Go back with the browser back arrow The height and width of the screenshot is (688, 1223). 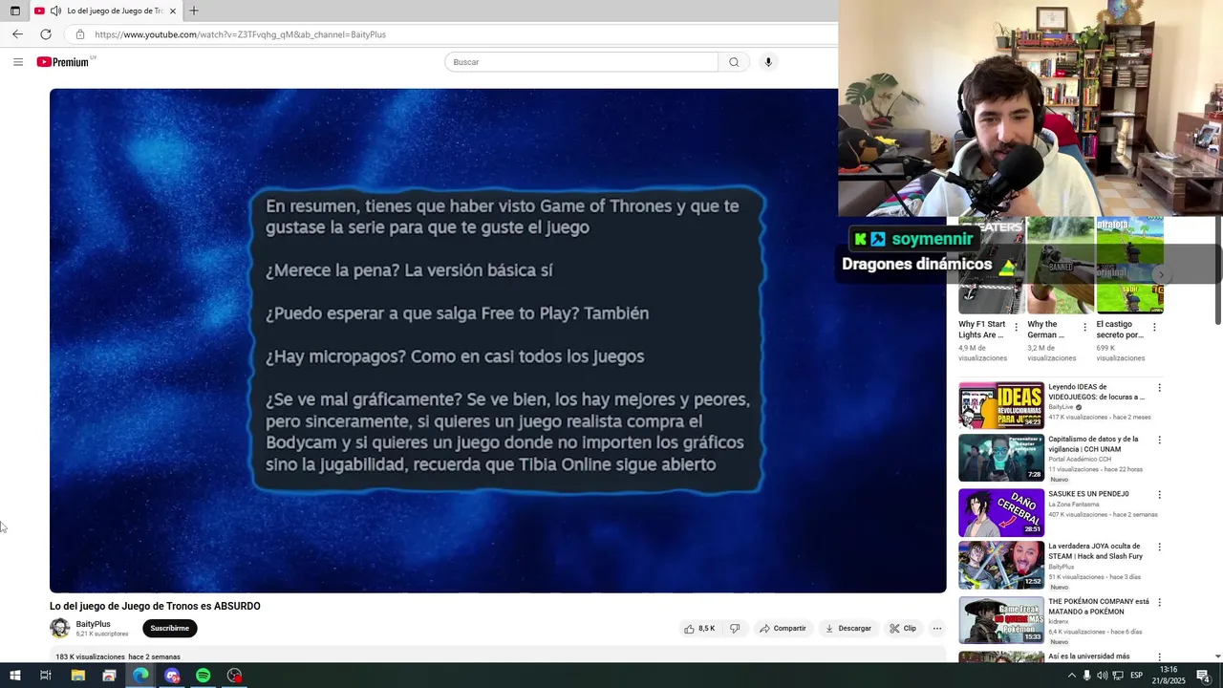[17, 34]
